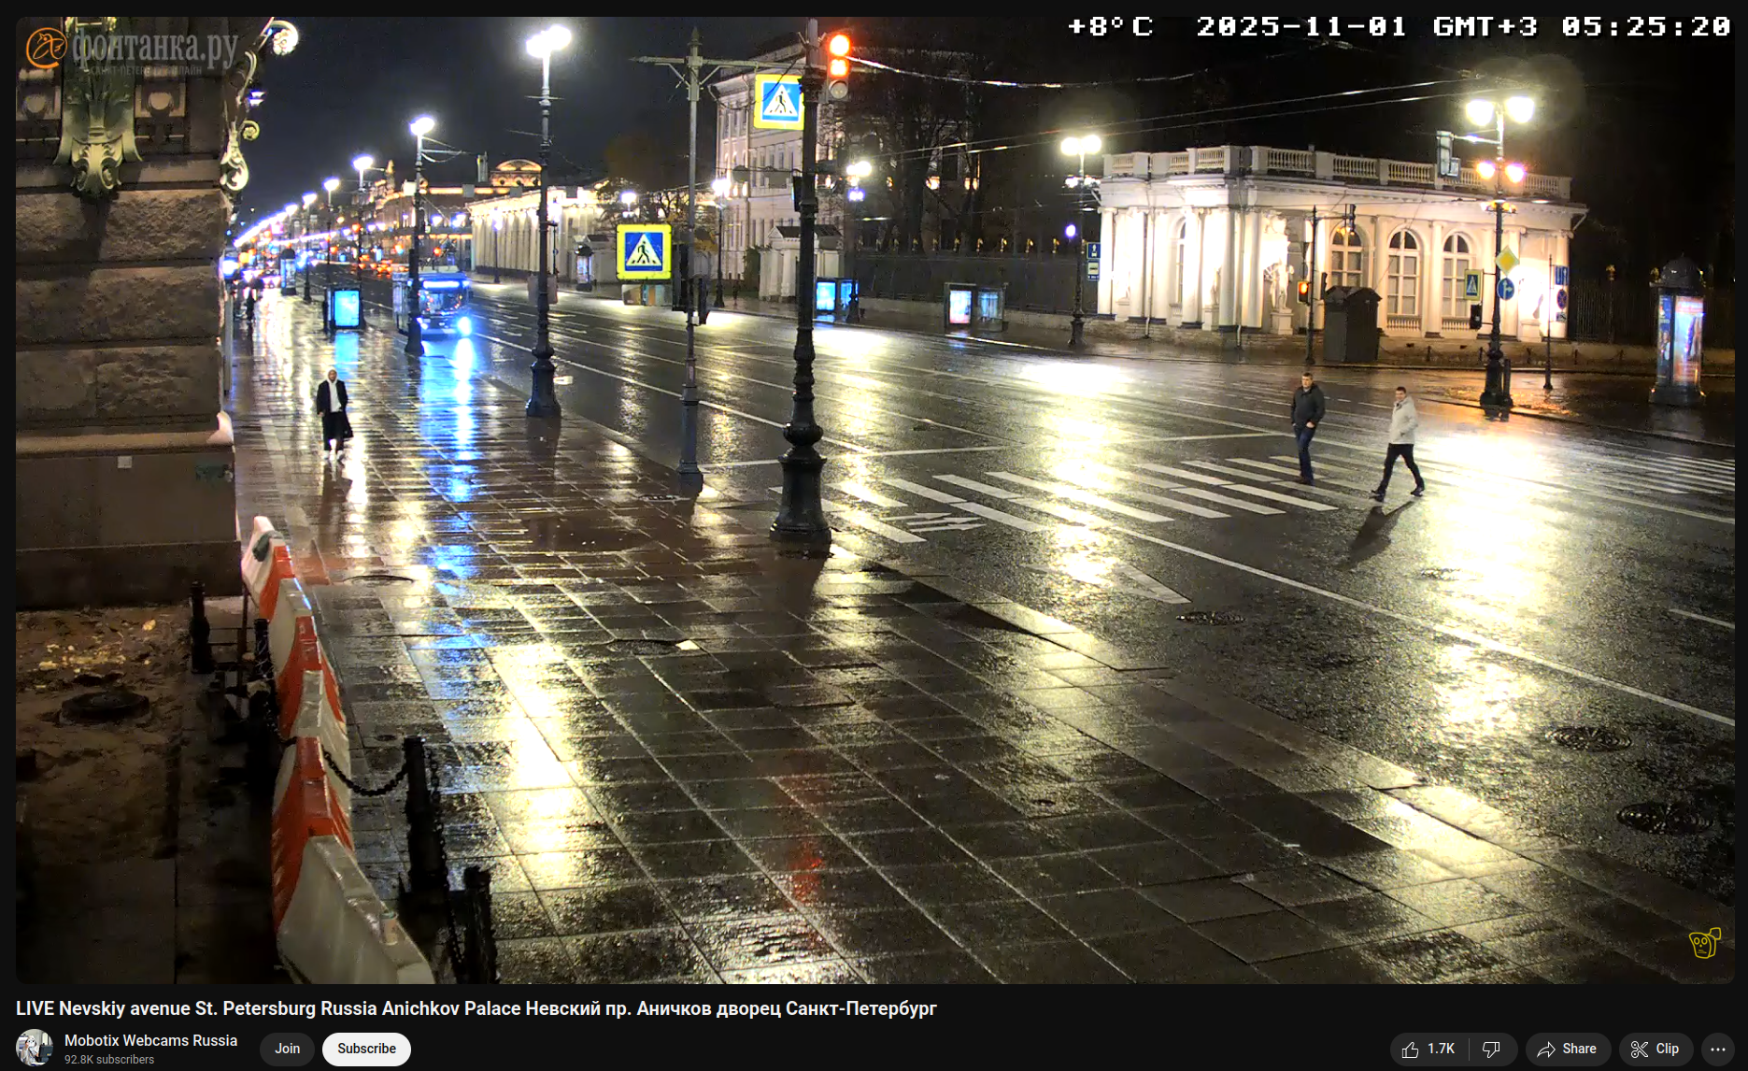The width and height of the screenshot is (1748, 1071).
Task: Create a Clip of the stream
Action: click(1656, 1050)
